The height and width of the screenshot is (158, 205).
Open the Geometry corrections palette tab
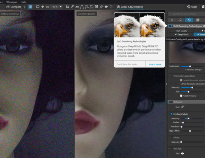[198, 20]
